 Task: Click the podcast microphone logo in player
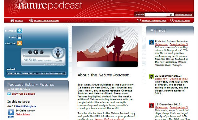pyautogui.click(x=58, y=53)
